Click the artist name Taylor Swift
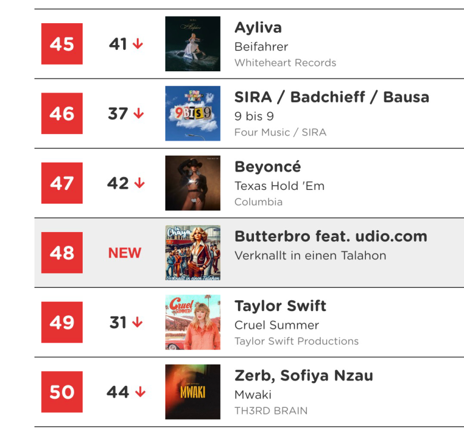The width and height of the screenshot is (464, 431). (280, 306)
